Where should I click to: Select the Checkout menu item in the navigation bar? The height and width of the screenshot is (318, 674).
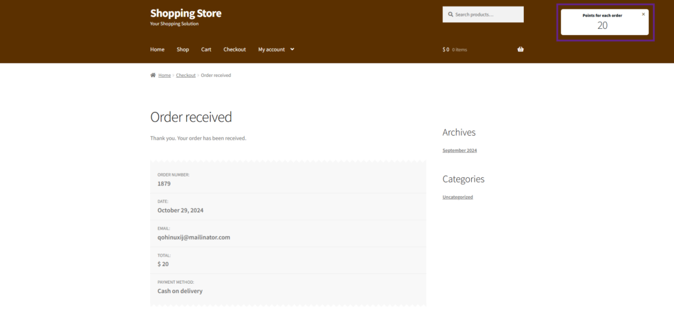[234, 49]
